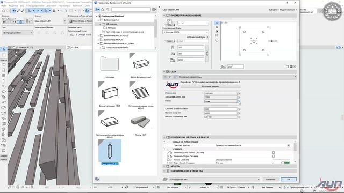Click the Отменить button
344x193 pixels.
pyautogui.click(x=270, y=179)
